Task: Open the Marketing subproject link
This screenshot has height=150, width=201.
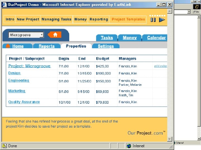Action: pos(17,91)
